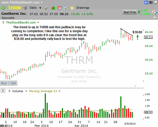The image size is (158, 127).
Task: Click the T dropdown icon in title bar
Action: (151, 3)
